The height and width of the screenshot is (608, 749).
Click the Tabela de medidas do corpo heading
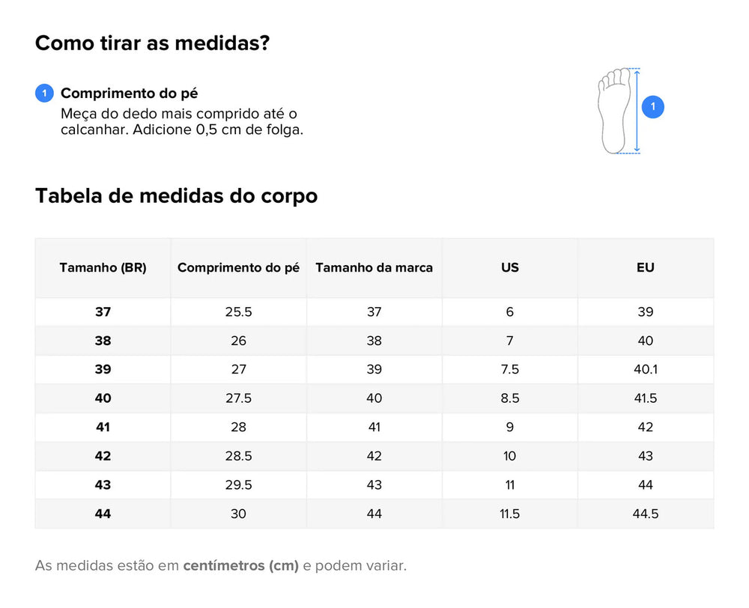[176, 196]
